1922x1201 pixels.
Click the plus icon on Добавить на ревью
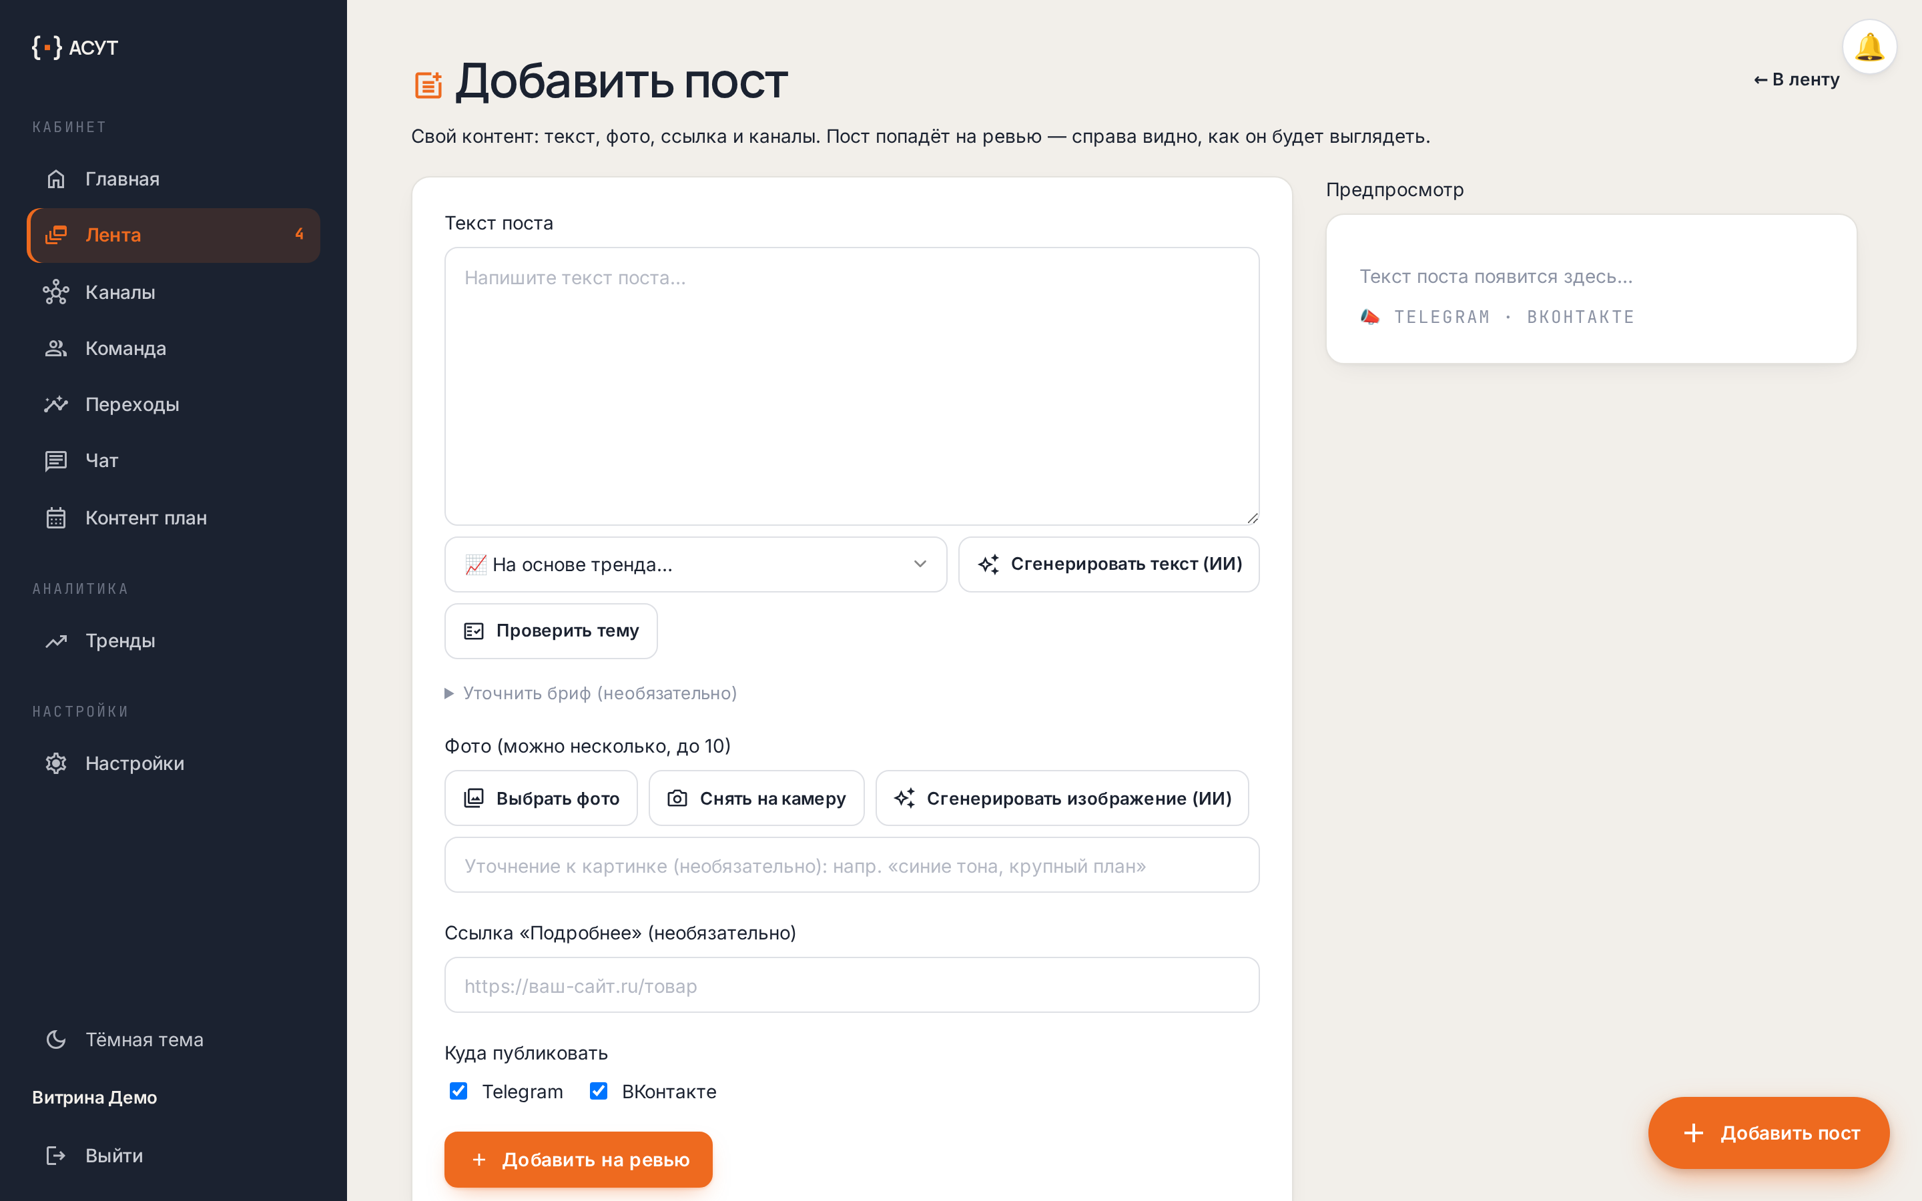pos(479,1160)
